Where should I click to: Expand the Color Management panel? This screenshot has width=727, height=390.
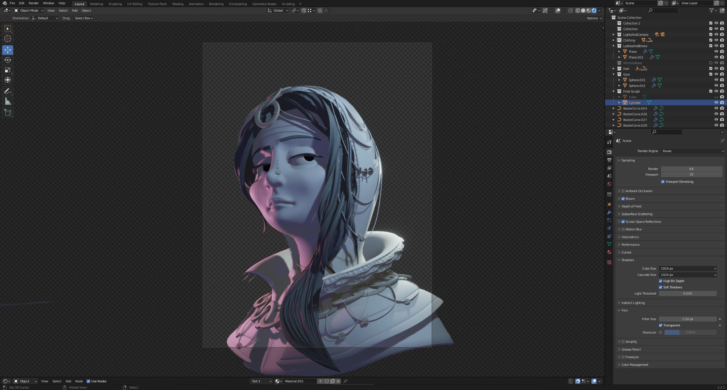(635, 365)
